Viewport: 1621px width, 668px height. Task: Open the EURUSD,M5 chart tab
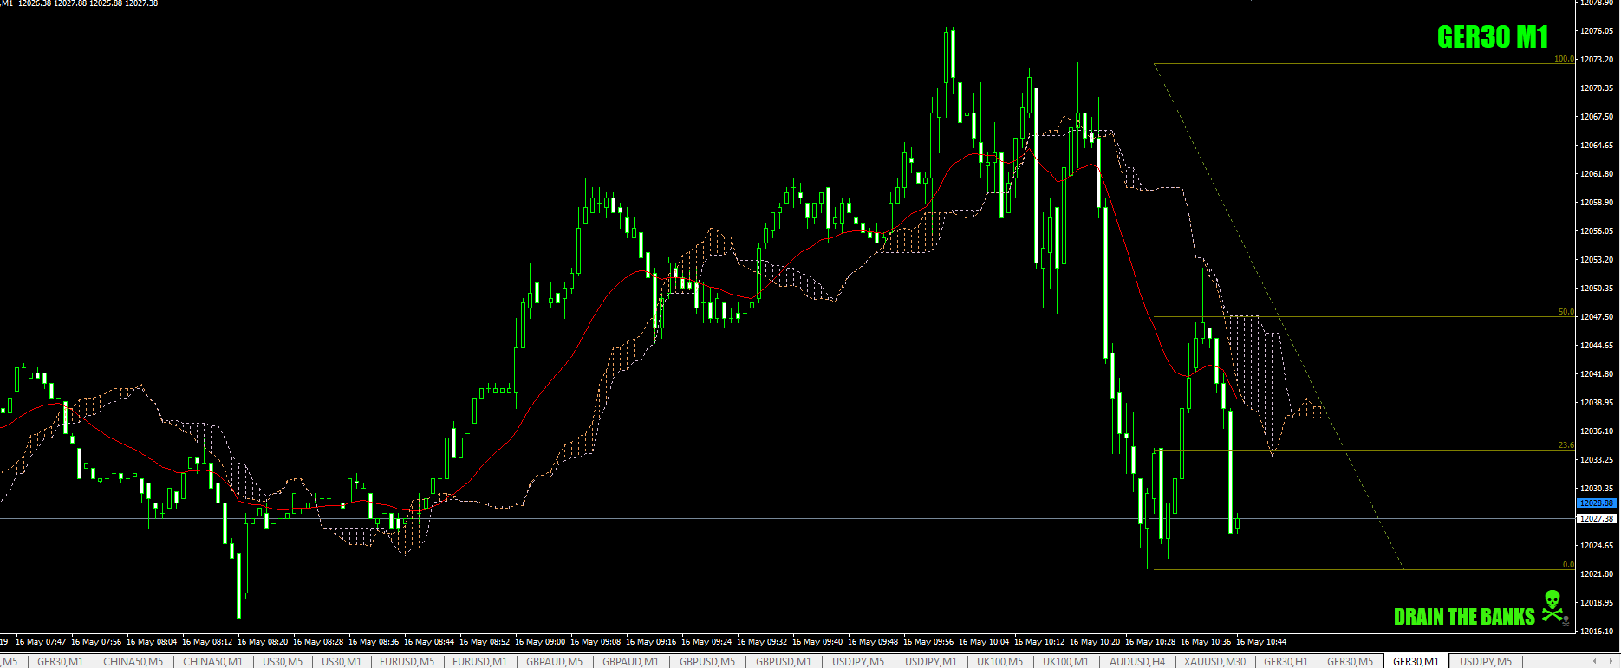[x=407, y=662]
